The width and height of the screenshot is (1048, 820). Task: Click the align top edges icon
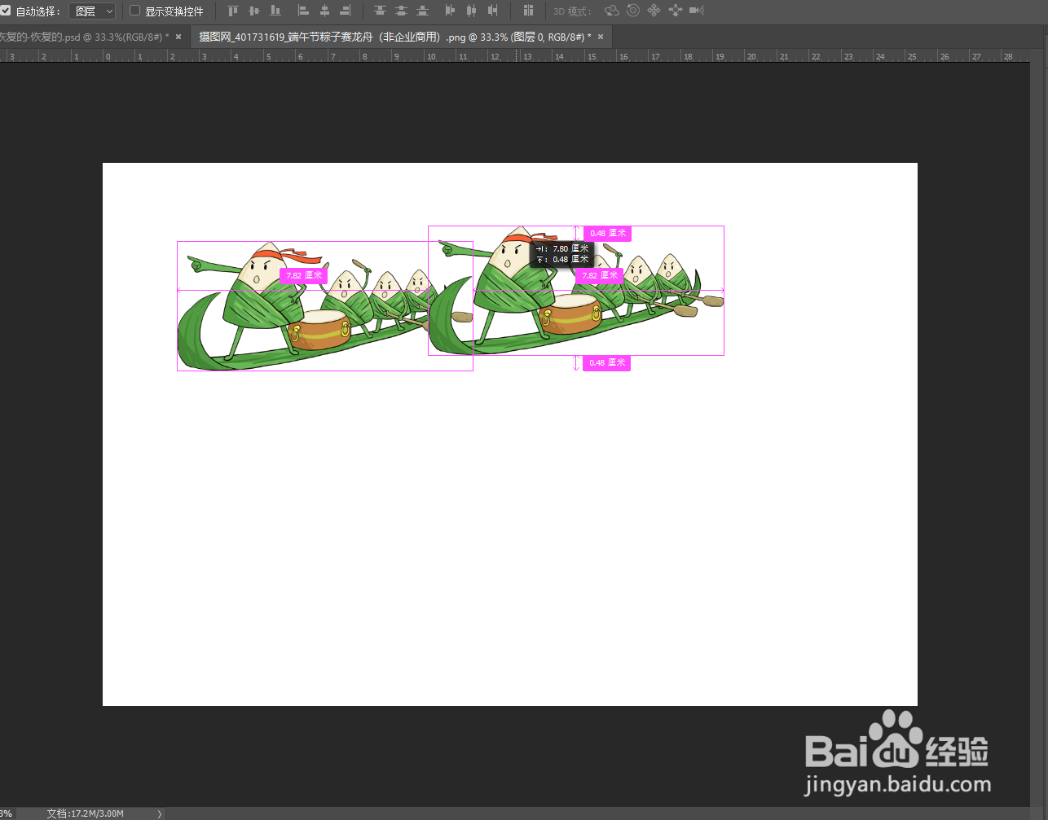233,11
